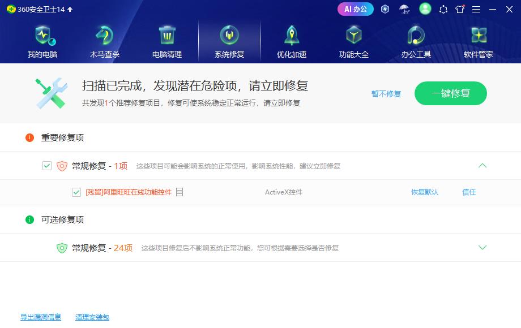The width and height of the screenshot is (521, 328).
Task: Open 优化加速 rocket icon
Action: 292,35
